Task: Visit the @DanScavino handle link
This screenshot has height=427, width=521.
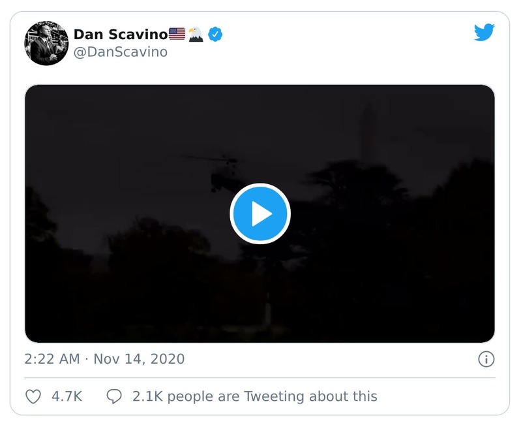Action: tap(120, 52)
